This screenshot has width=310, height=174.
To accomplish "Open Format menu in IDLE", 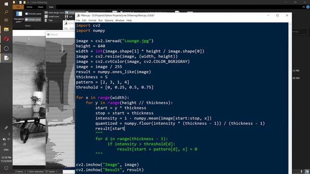I will 93,20.
